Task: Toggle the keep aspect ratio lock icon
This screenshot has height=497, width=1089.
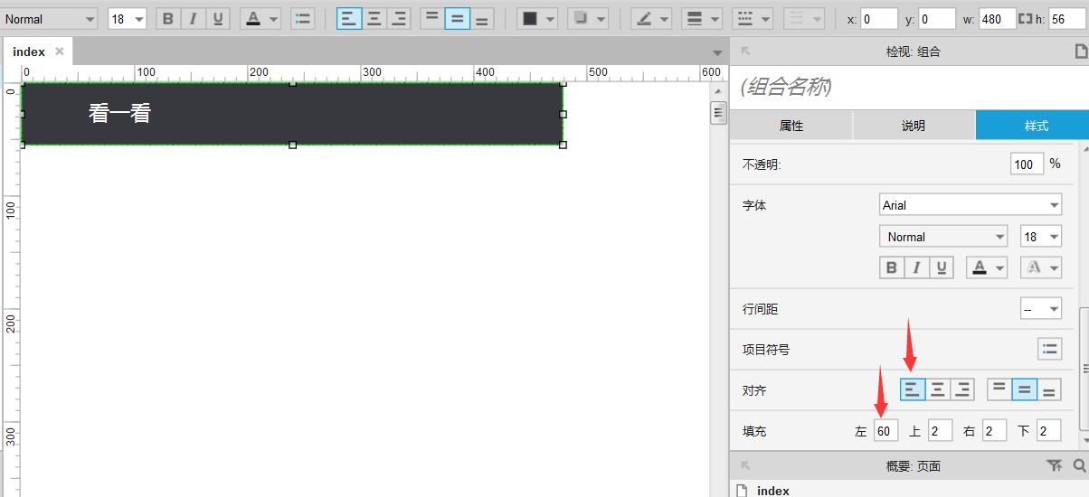Action: click(x=1025, y=19)
